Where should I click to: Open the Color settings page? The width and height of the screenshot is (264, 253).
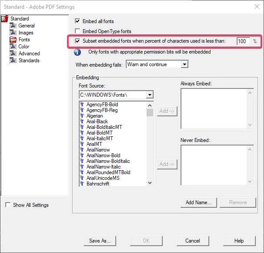(x=24, y=47)
